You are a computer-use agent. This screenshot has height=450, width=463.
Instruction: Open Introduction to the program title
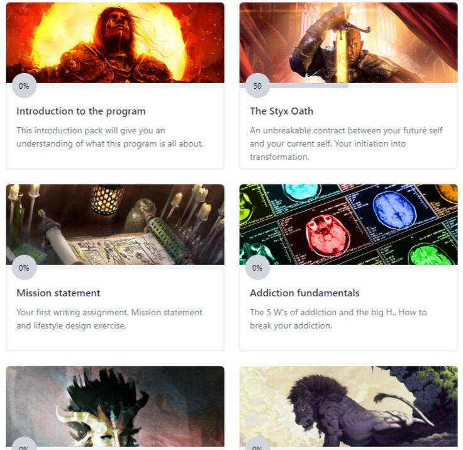[81, 111]
